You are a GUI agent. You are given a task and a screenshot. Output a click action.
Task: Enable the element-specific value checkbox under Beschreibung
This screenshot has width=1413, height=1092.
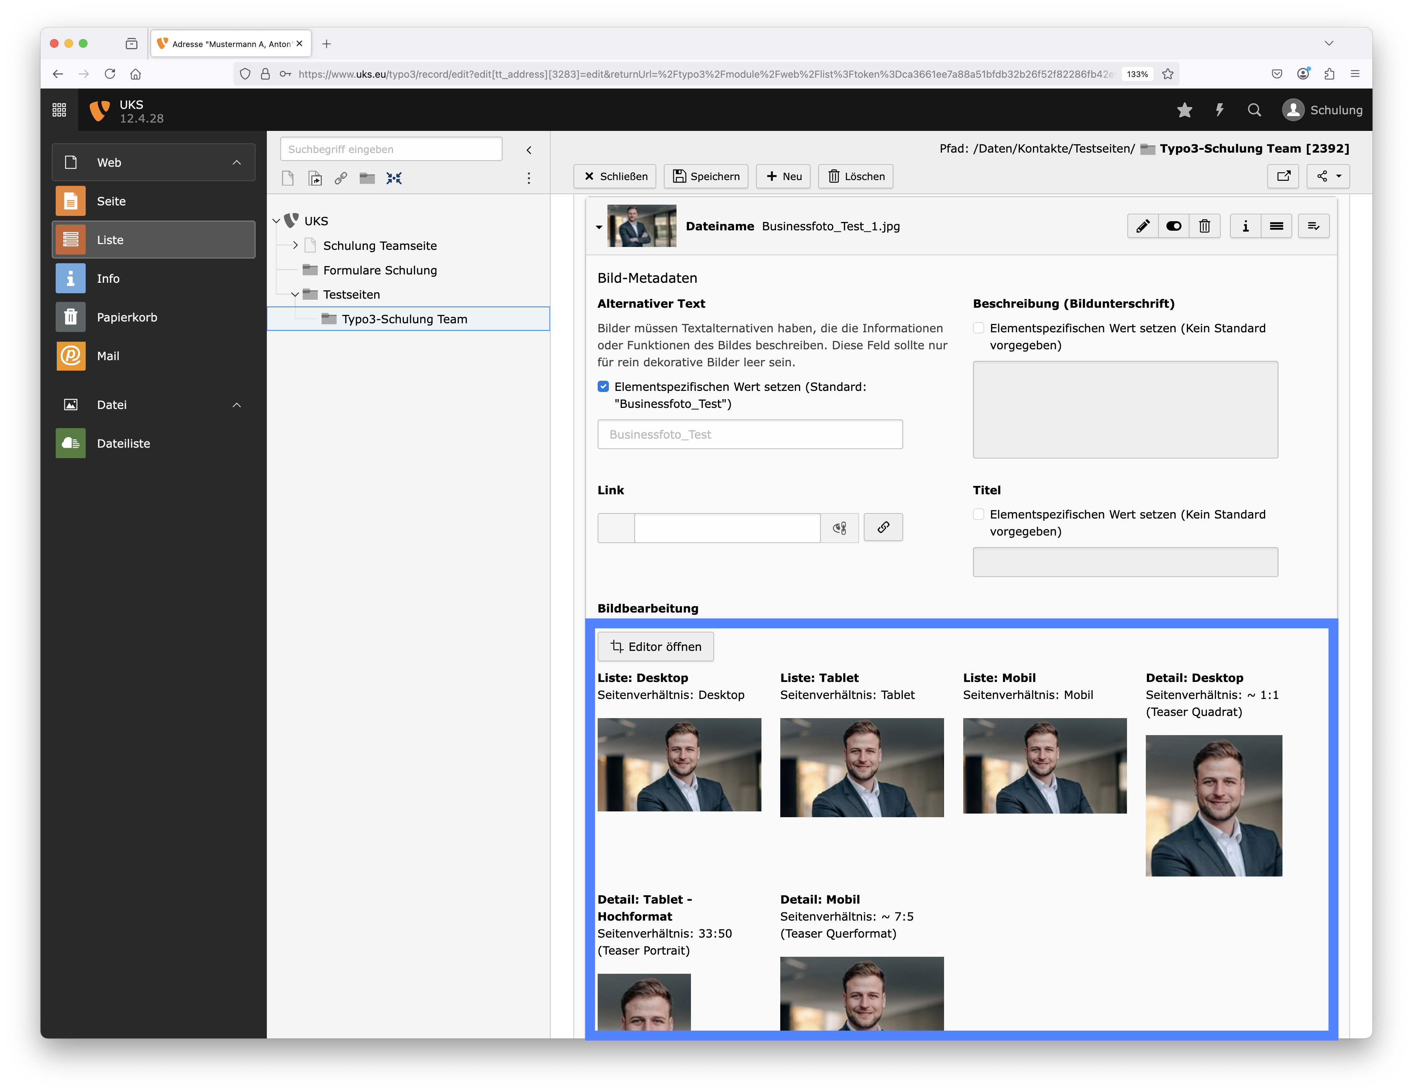[978, 328]
